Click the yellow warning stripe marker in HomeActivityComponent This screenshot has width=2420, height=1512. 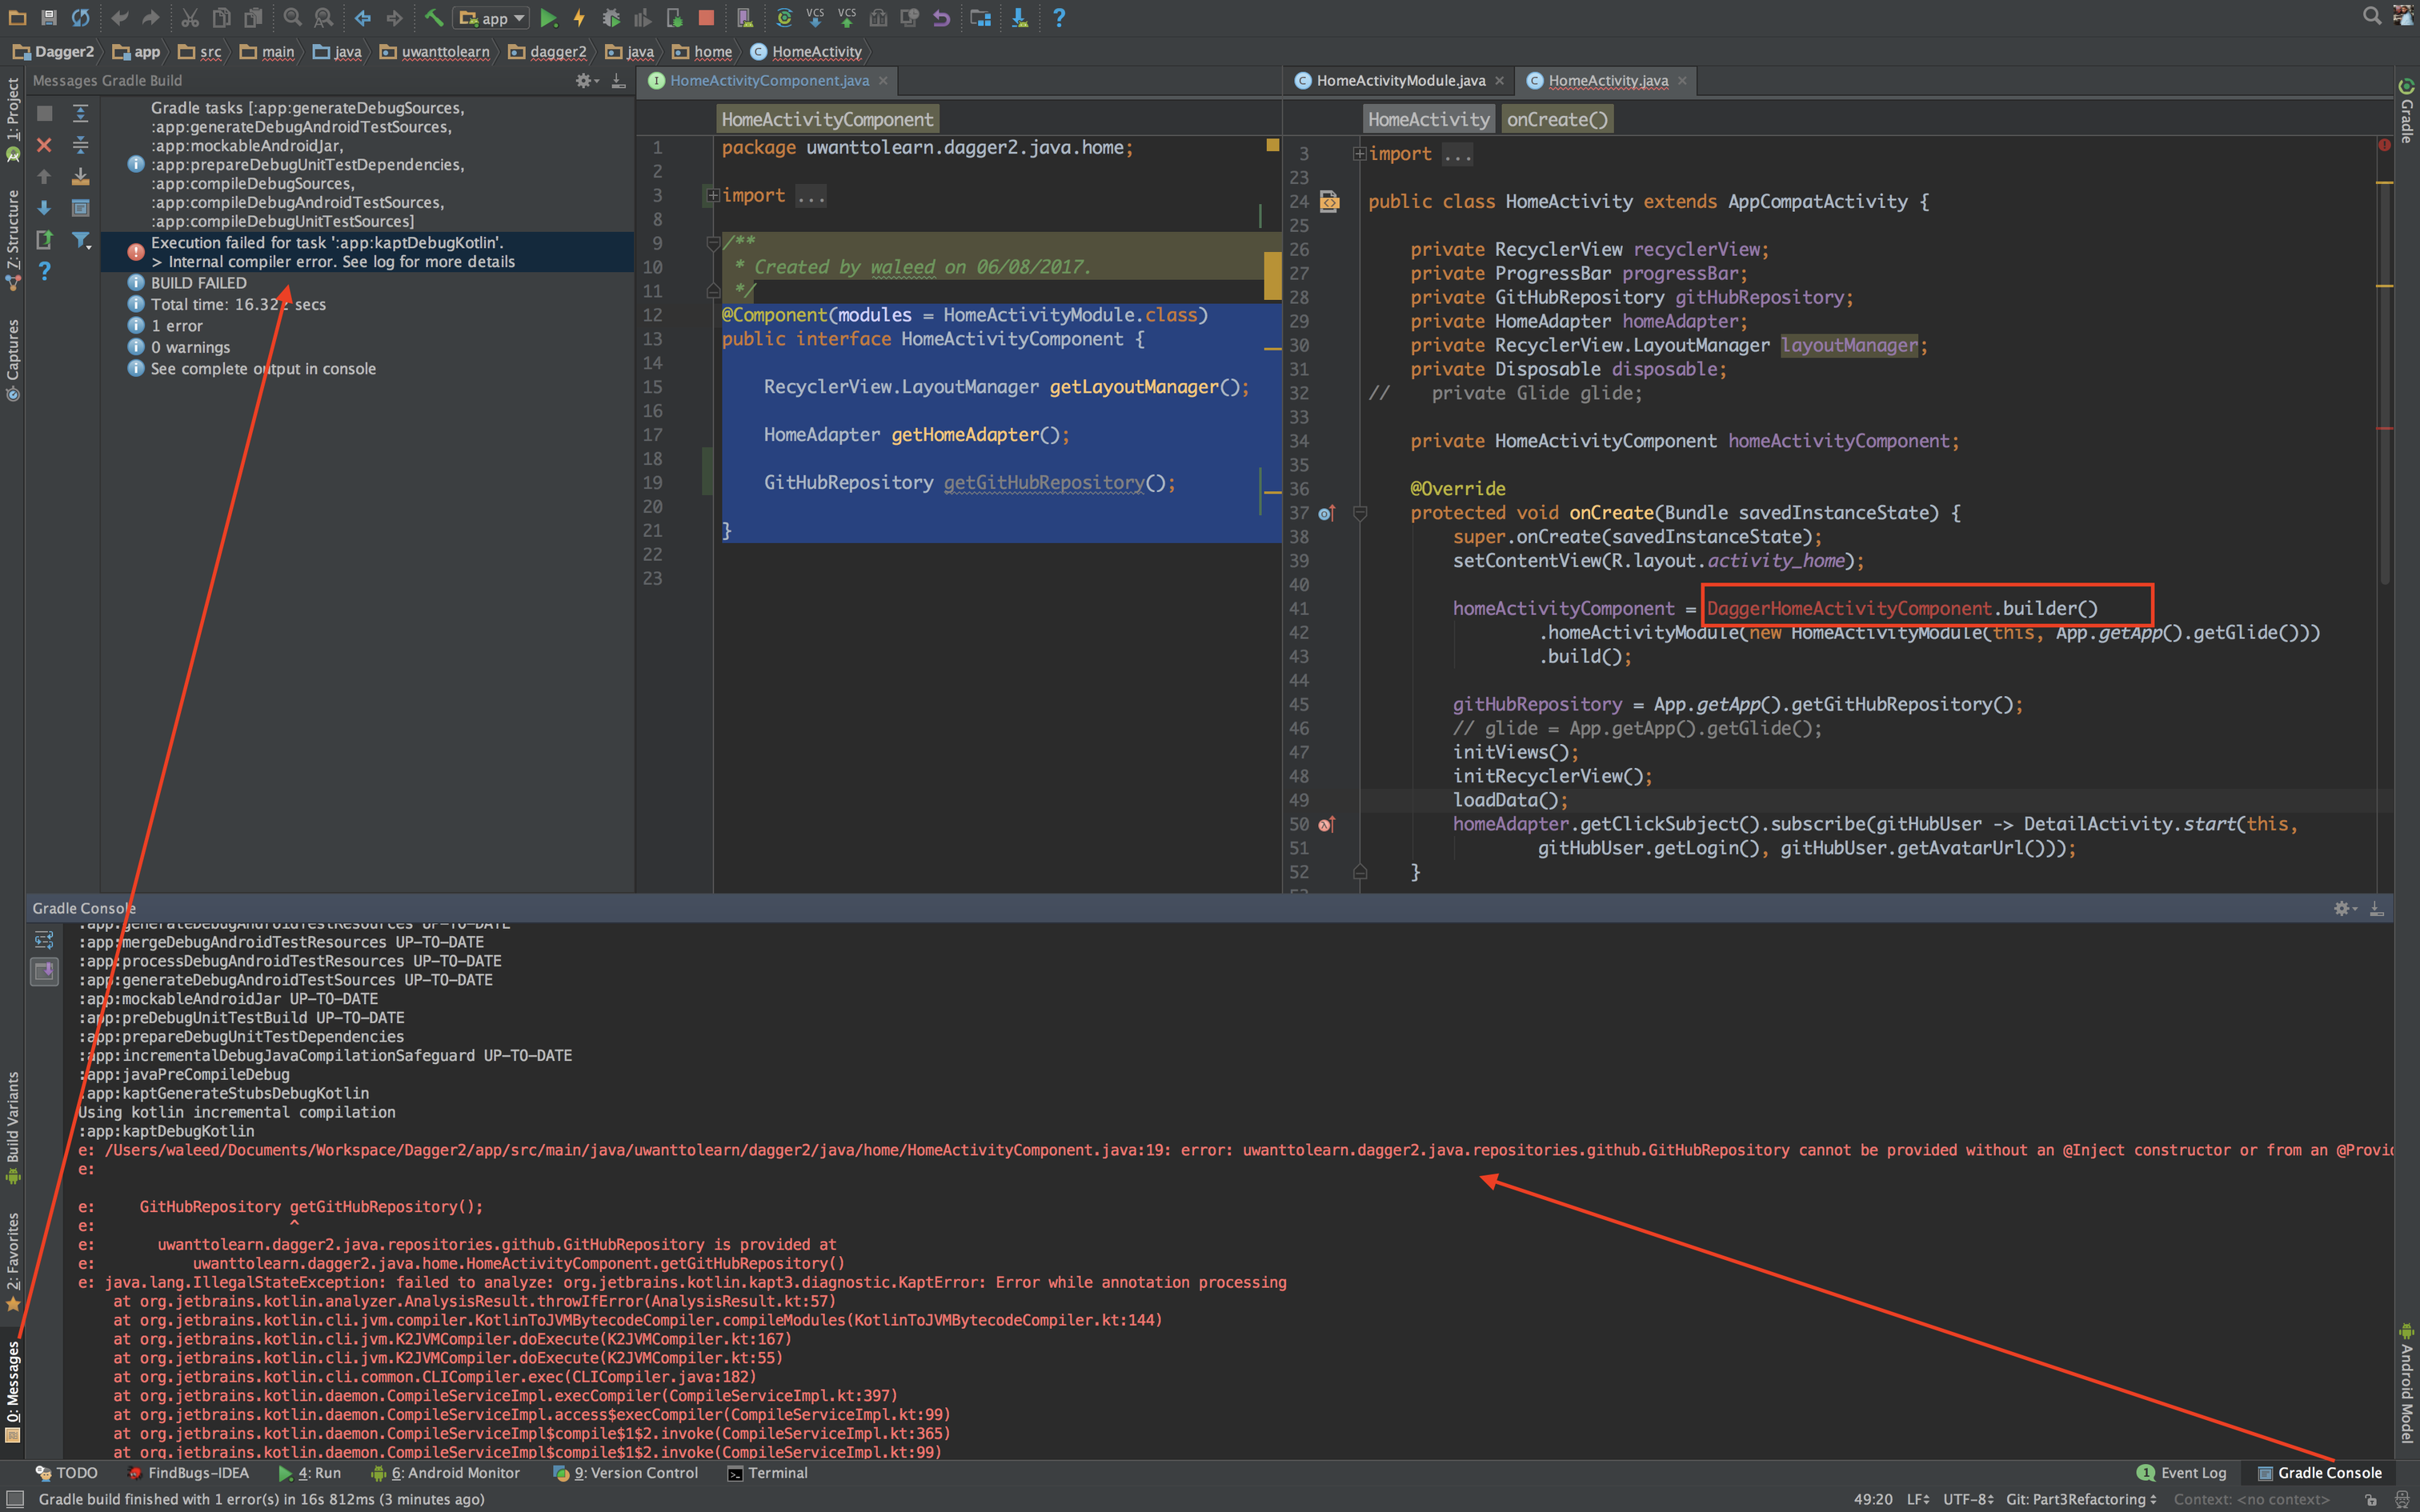point(1272,275)
